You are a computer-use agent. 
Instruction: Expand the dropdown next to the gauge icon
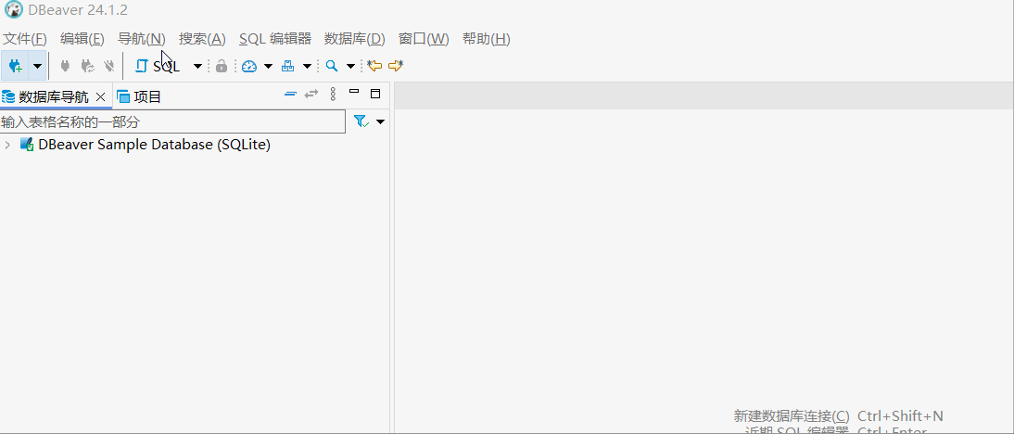tap(268, 66)
